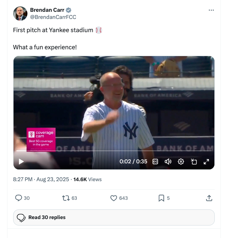Enter fullscreen video mode

pos(206,162)
